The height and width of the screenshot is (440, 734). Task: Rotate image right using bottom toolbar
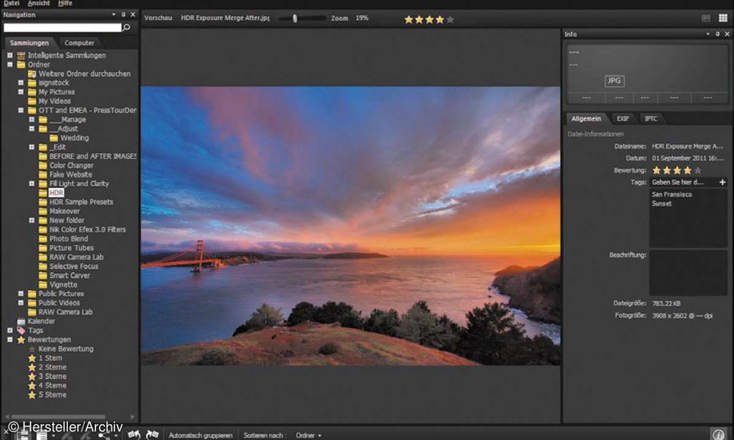click(x=152, y=435)
